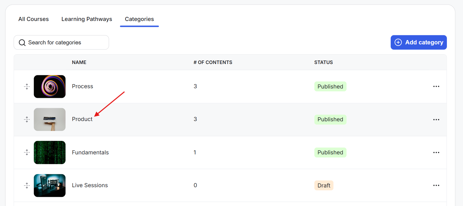Click the Fundamentals matrix-style thumbnail
The height and width of the screenshot is (206, 463).
point(50,152)
